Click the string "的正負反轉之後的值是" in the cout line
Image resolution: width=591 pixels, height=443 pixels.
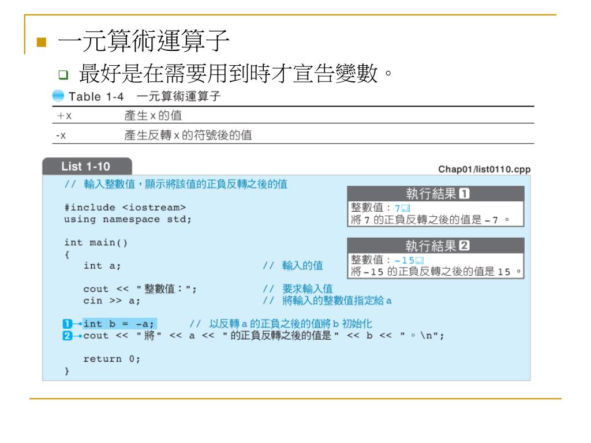click(280, 335)
